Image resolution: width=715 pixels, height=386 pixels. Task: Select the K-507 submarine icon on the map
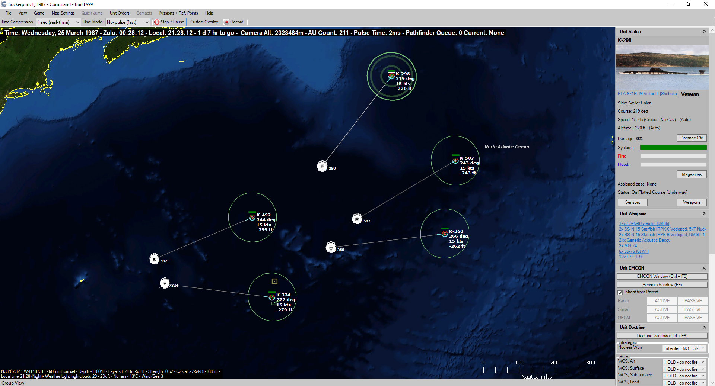point(455,161)
